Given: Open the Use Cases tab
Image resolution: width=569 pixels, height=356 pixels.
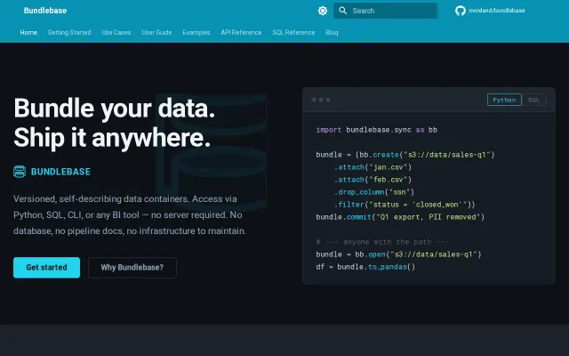Looking at the screenshot, I should [x=116, y=32].
